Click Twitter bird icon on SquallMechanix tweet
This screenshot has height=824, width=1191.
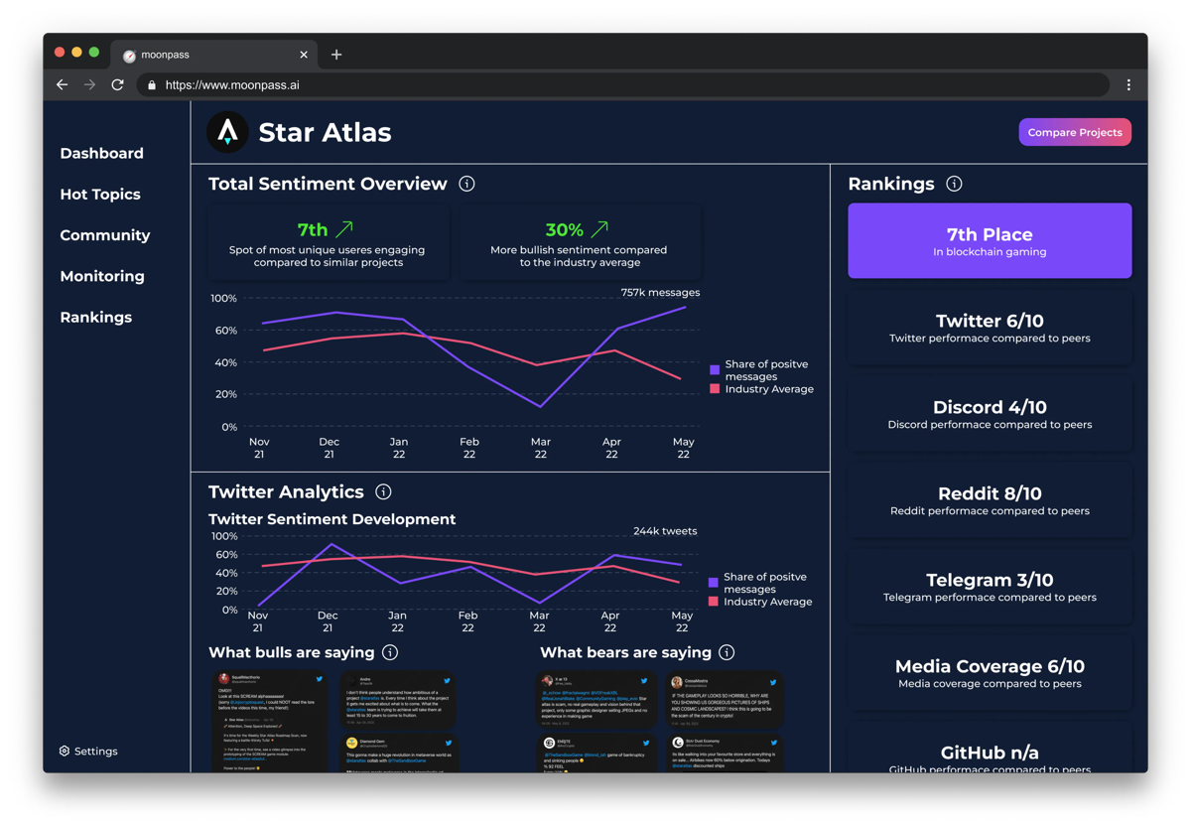pyautogui.click(x=319, y=679)
